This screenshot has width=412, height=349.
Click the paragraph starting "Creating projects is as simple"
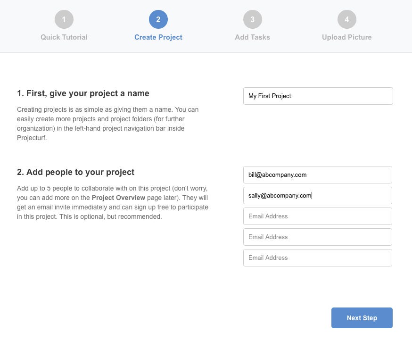point(108,124)
